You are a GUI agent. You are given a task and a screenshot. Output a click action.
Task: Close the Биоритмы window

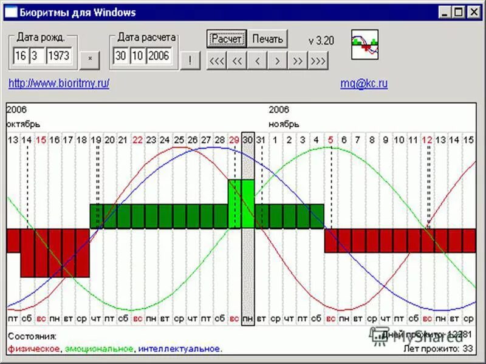click(x=474, y=12)
